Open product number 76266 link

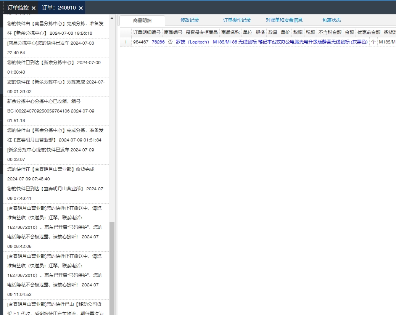[158, 42]
